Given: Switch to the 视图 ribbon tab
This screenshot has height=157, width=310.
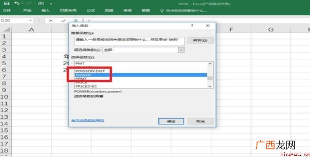Looking at the screenshot, I should (146, 10).
